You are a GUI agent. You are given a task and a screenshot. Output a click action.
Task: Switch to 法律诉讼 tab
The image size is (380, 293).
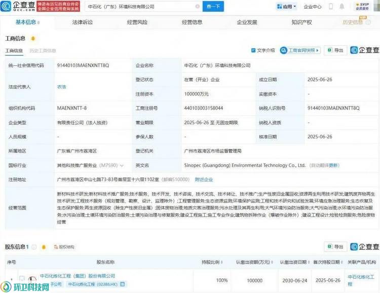pyautogui.click(x=83, y=22)
